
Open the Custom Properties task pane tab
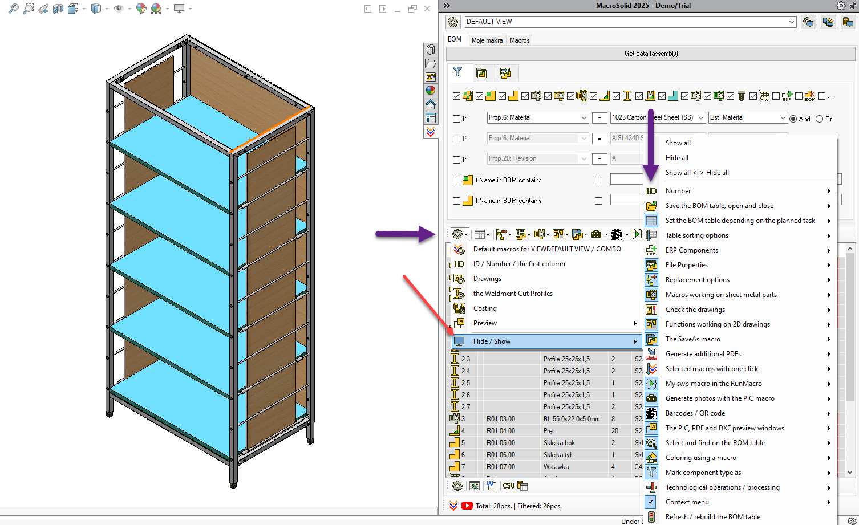coord(431,118)
